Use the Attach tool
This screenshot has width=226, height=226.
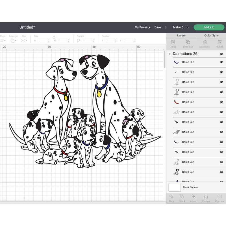pyautogui.click(x=194, y=198)
